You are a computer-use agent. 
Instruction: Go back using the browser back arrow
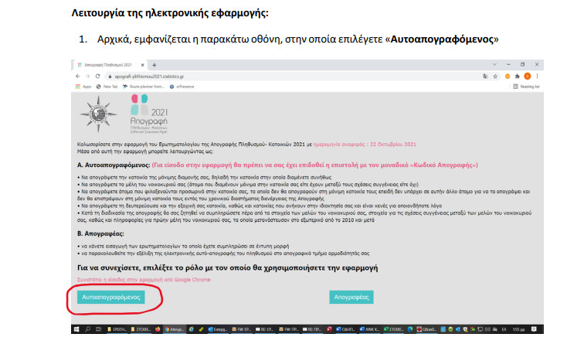pyautogui.click(x=77, y=77)
